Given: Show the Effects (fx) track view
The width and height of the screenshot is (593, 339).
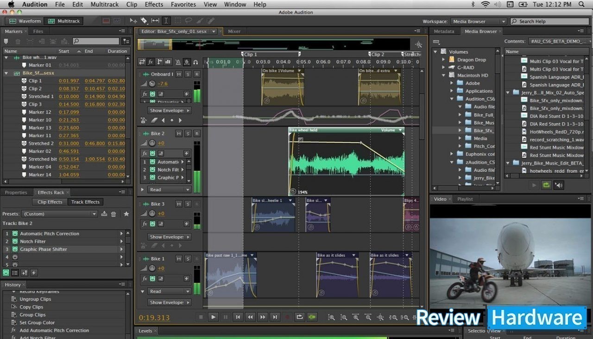Looking at the screenshot, I should point(151,62).
